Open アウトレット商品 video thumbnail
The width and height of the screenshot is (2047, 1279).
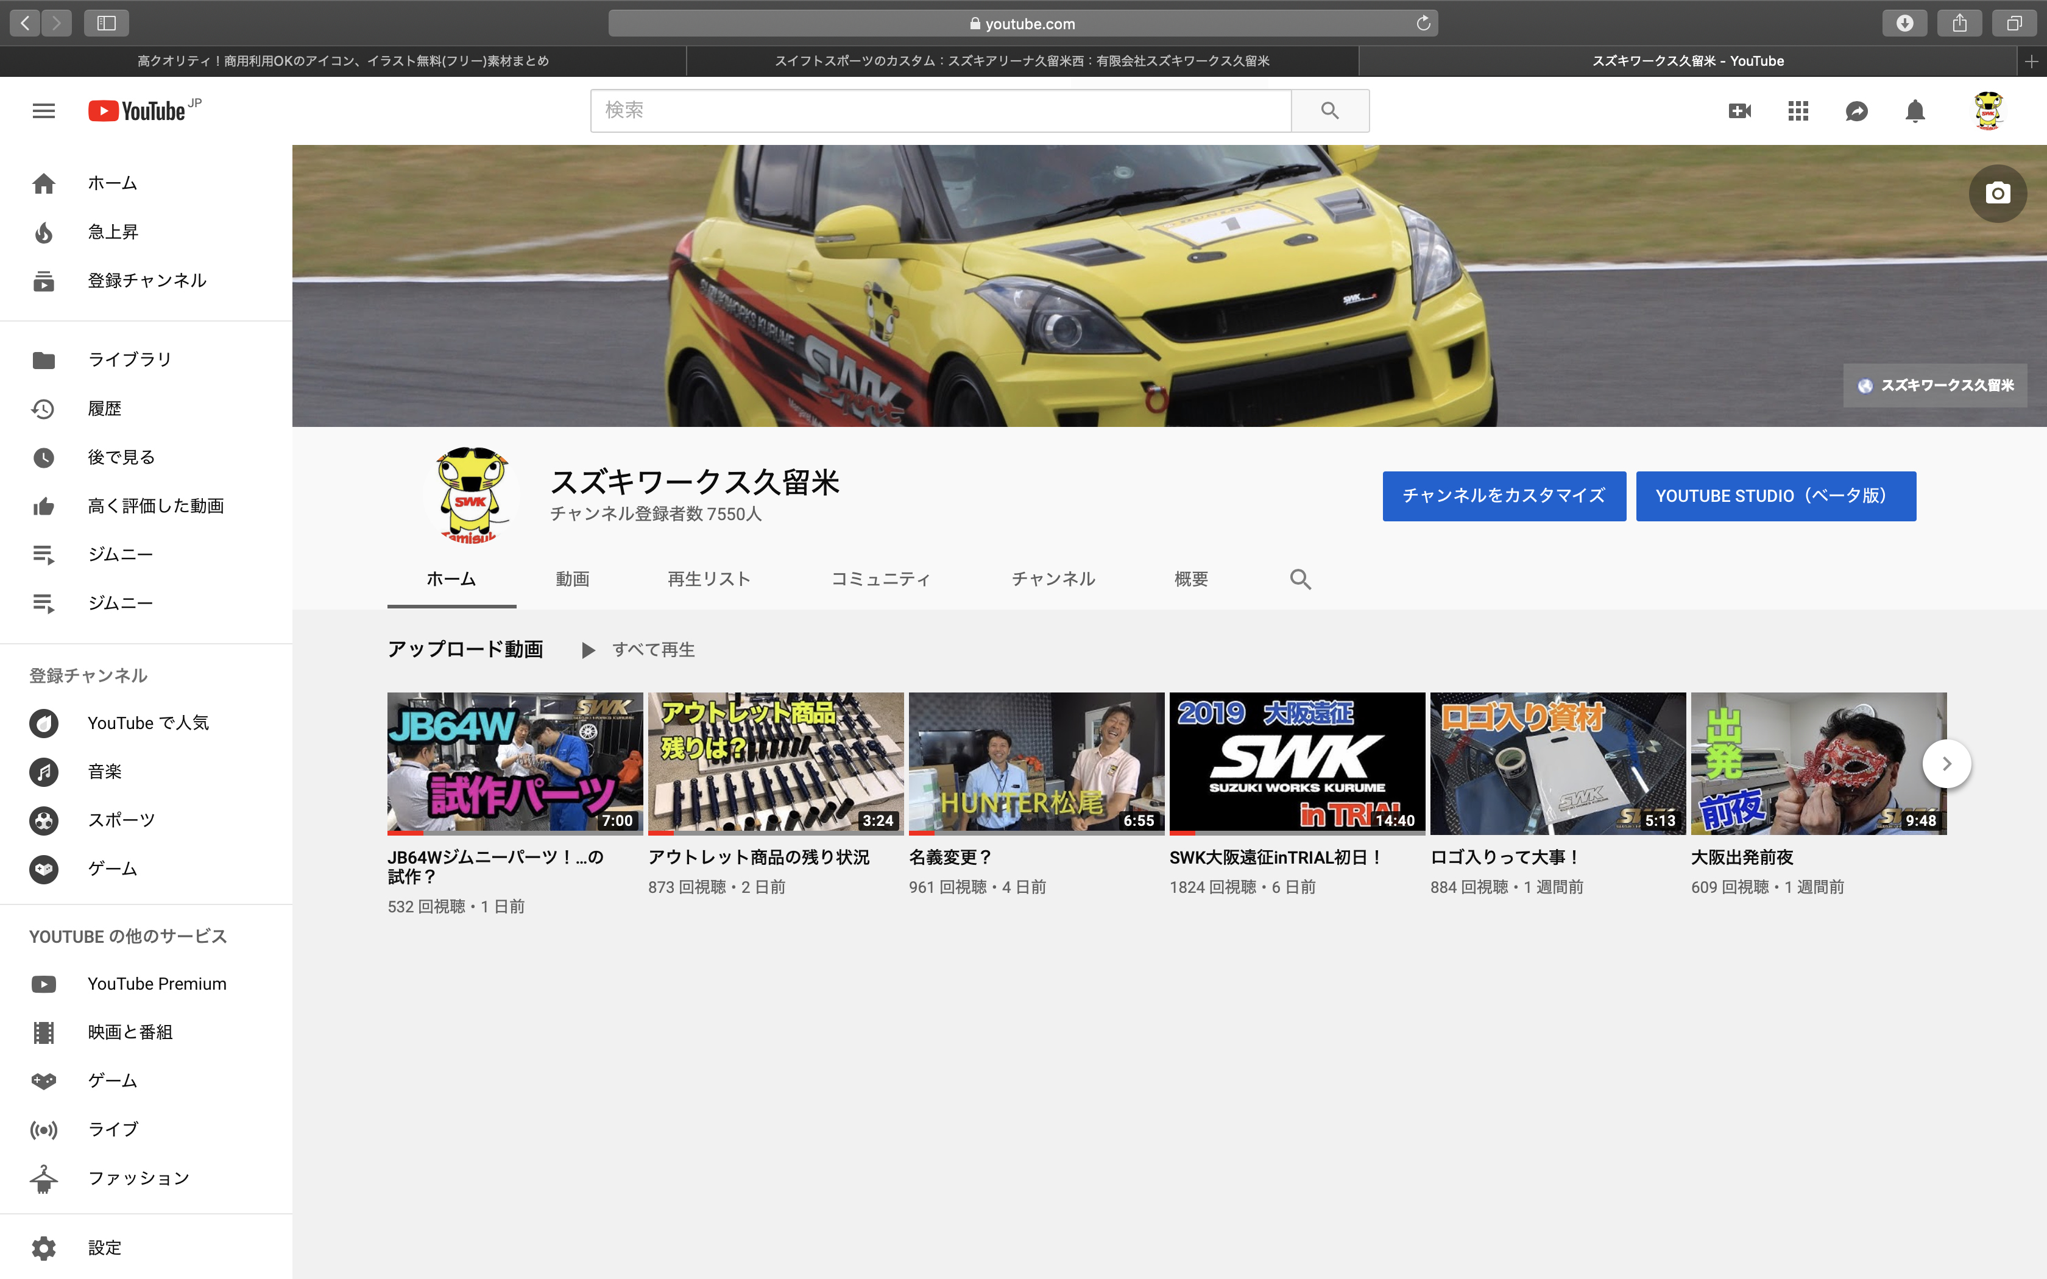pyautogui.click(x=776, y=764)
